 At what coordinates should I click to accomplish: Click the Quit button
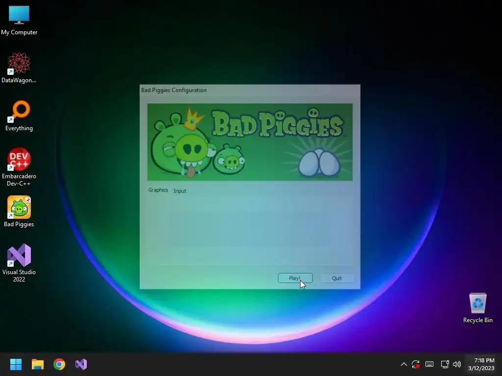point(337,278)
